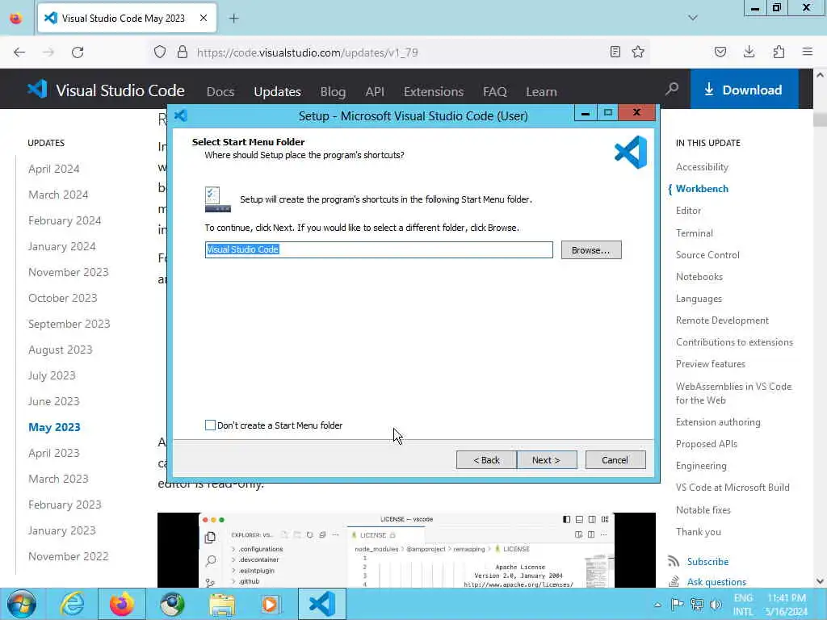This screenshot has height=620, width=827.
Task: Click Firefox URL address bar
Action: tap(401, 52)
